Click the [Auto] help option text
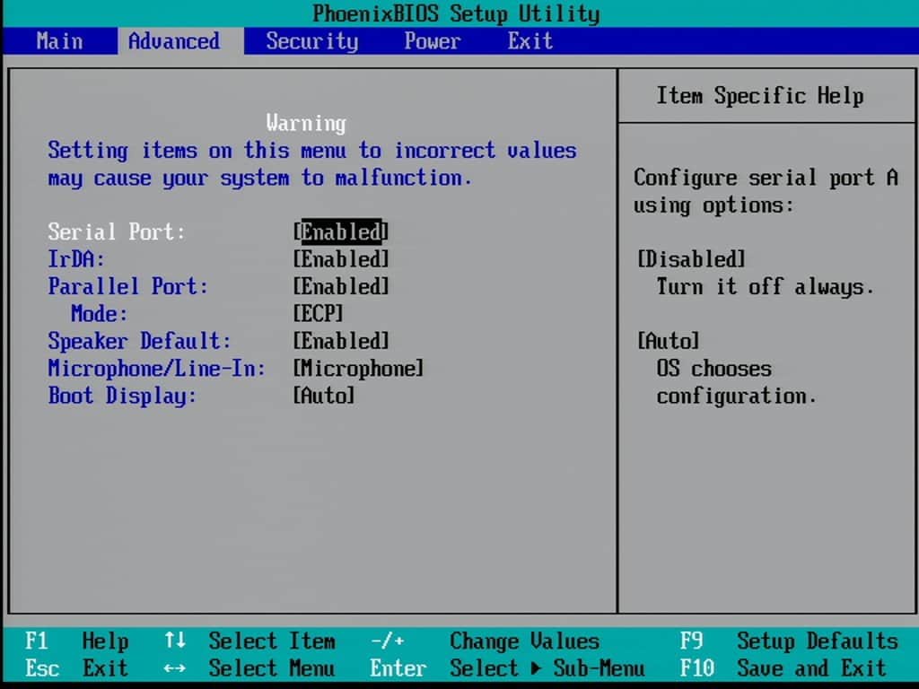Screen dimensions: 919x689 tap(668, 341)
